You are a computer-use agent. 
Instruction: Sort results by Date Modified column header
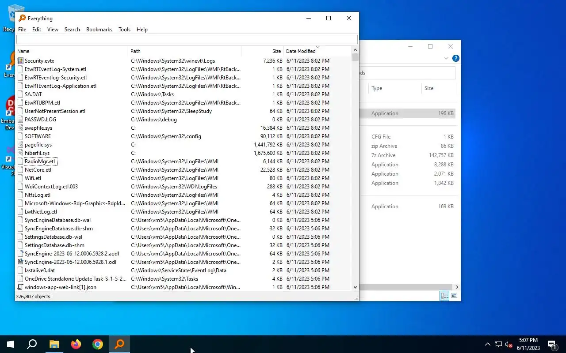[x=317, y=51]
